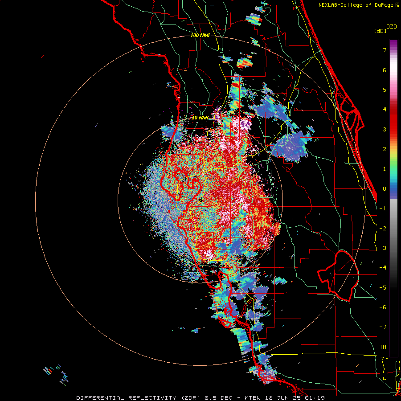The height and width of the screenshot is (401, 401).
Task: Click the 0 value on the color scale
Action: pos(385,189)
